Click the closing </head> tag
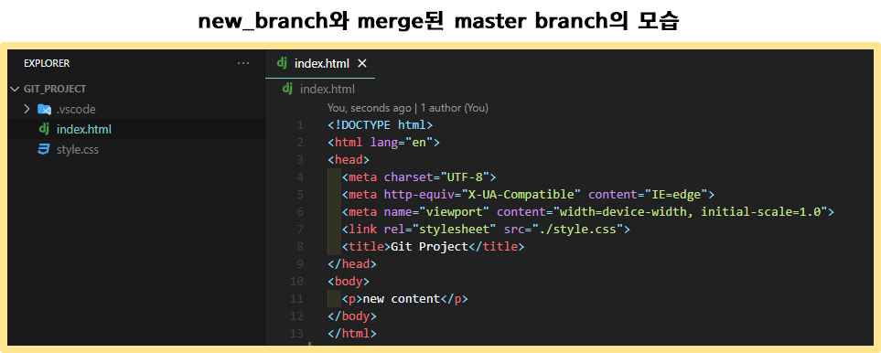The image size is (881, 353). 352,263
